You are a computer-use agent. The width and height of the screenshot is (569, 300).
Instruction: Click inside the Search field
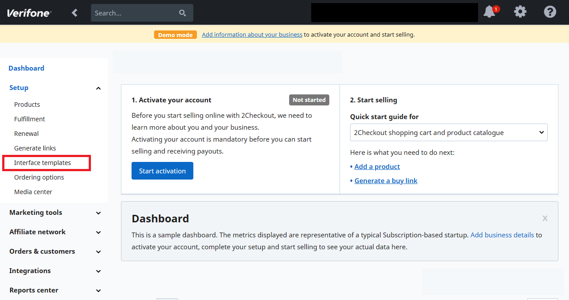coord(132,12)
